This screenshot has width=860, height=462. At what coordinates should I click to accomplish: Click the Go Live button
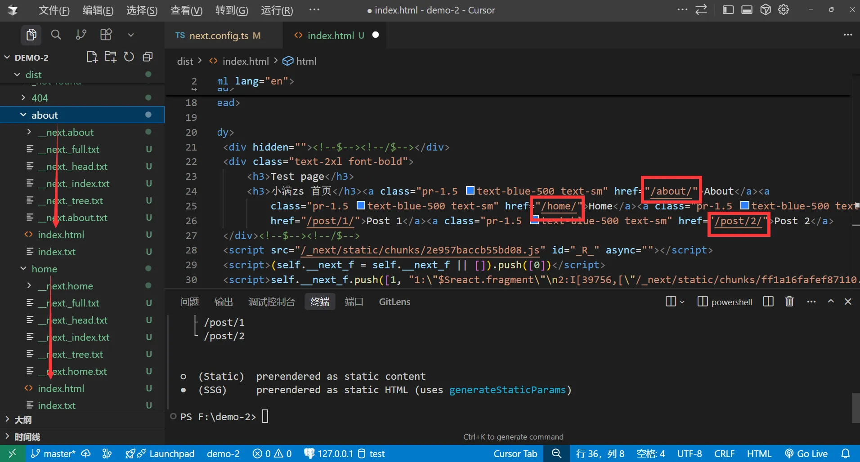pyautogui.click(x=806, y=454)
